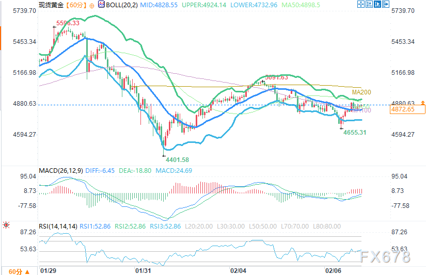Click the 5596.33 high price marker
The width and height of the screenshot is (426, 275).
point(67,23)
